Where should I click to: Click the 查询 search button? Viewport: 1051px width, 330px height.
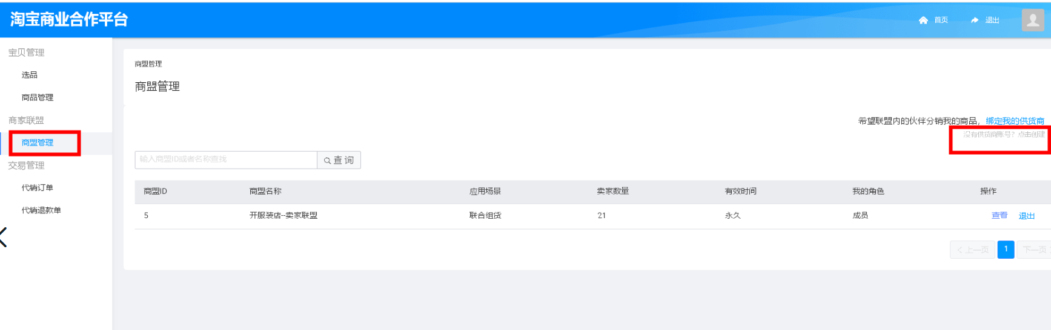click(339, 160)
